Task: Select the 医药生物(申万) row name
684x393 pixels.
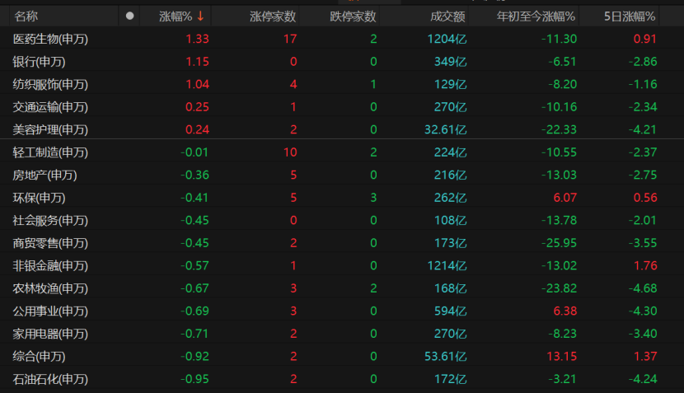Action: pos(50,40)
